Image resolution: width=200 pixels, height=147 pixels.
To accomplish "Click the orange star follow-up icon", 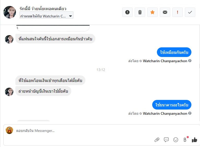I will point(152,12).
